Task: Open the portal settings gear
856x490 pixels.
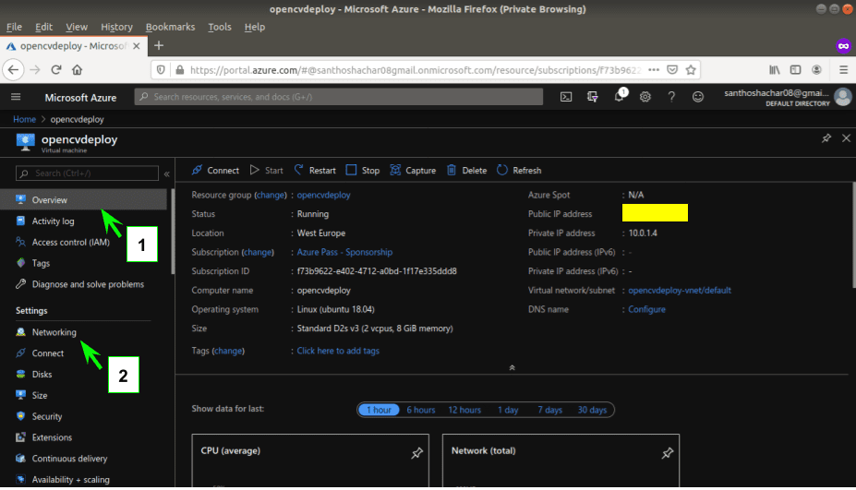Action: (645, 97)
